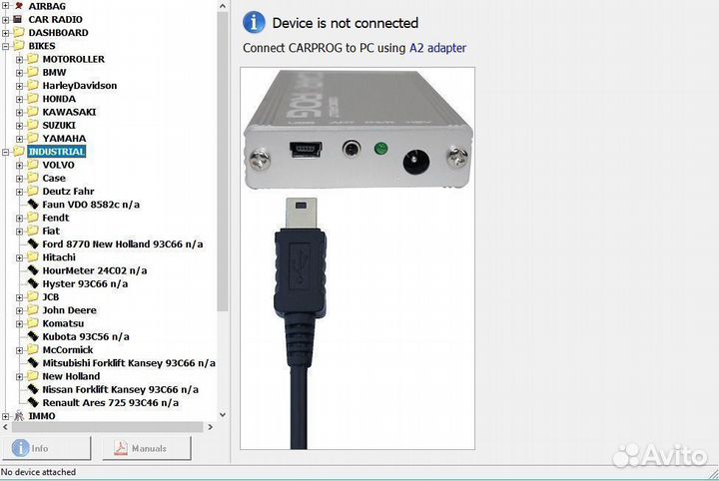
Task: Click the tree's vertical scrollbar down arrow
Action: click(x=223, y=415)
